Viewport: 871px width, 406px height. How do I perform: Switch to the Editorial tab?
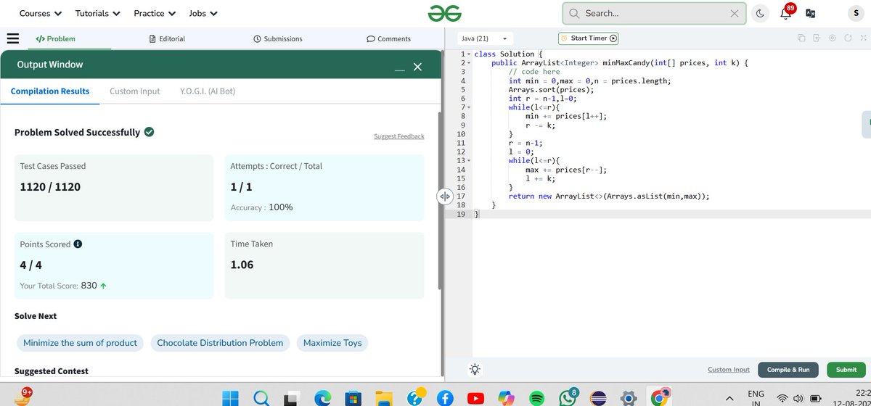[x=167, y=38]
